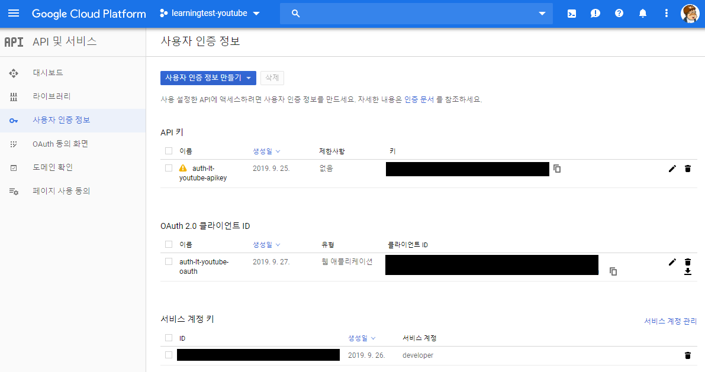Click the 대시보드 sidebar icon

pos(14,73)
